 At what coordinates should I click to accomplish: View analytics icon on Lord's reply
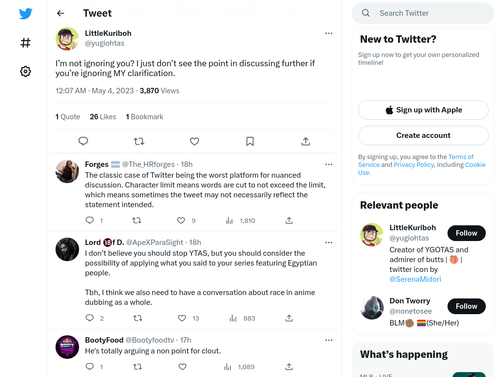233,318
